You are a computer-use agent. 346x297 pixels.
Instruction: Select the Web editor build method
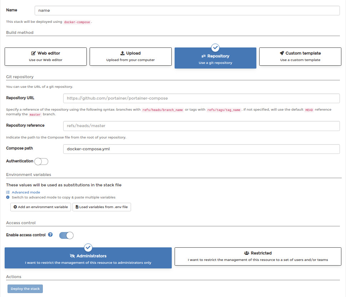point(46,56)
